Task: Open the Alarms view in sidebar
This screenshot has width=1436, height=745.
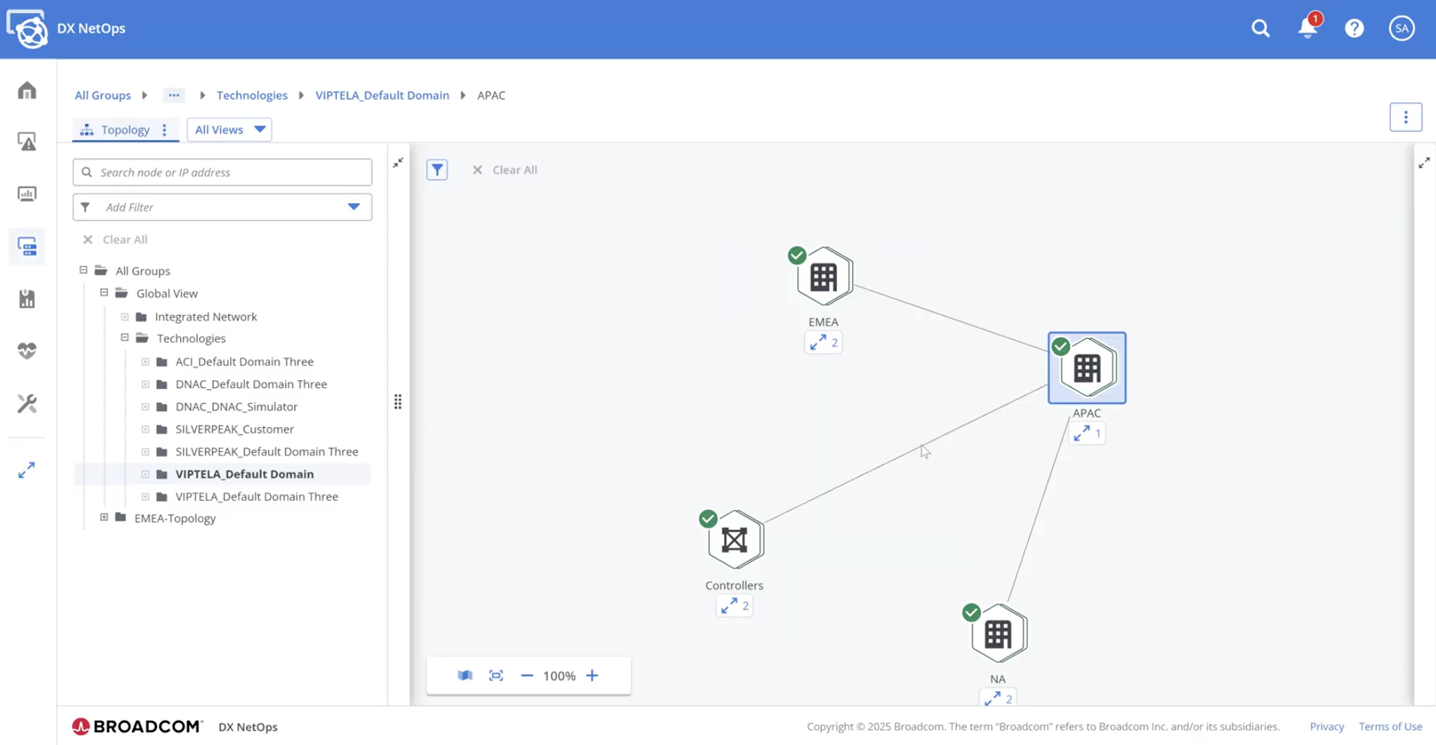Action: (27, 142)
